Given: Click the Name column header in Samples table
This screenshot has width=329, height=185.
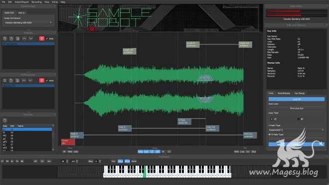Looking at the screenshot, I should pyautogui.click(x=20, y=126).
